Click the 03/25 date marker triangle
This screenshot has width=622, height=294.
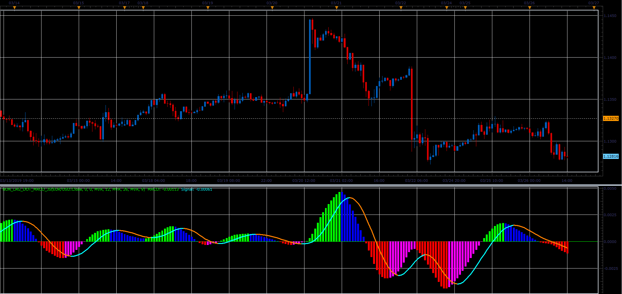[465, 8]
